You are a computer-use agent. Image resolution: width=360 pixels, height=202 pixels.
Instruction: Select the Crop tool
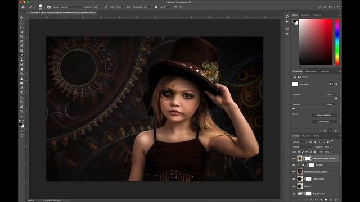click(x=21, y=36)
